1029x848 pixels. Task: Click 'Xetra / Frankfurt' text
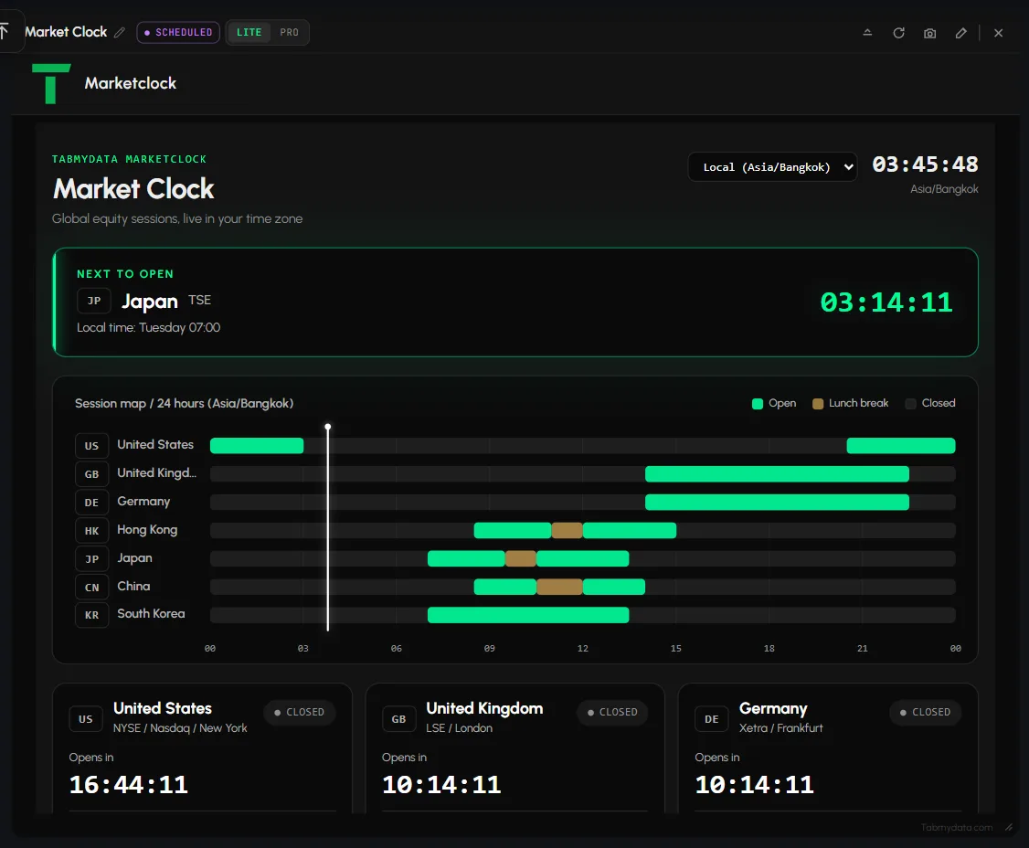tap(780, 728)
